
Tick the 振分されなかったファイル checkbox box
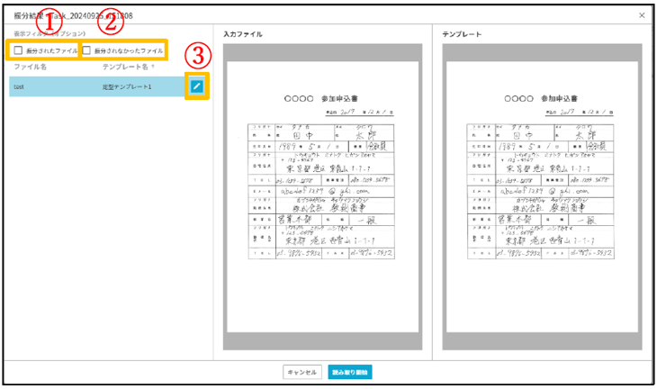[87, 51]
